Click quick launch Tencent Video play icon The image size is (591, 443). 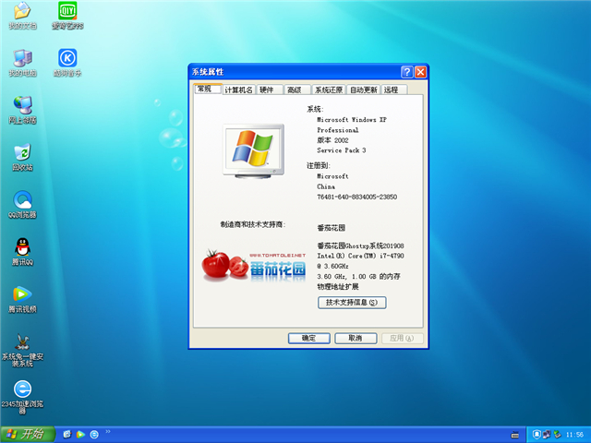tap(80, 435)
